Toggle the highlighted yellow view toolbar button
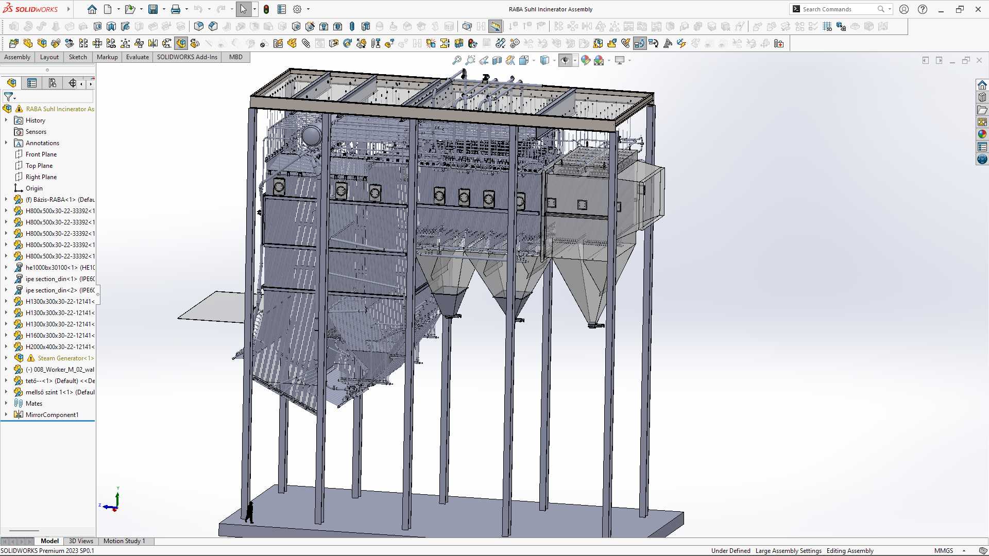The image size is (989, 556). tap(495, 26)
